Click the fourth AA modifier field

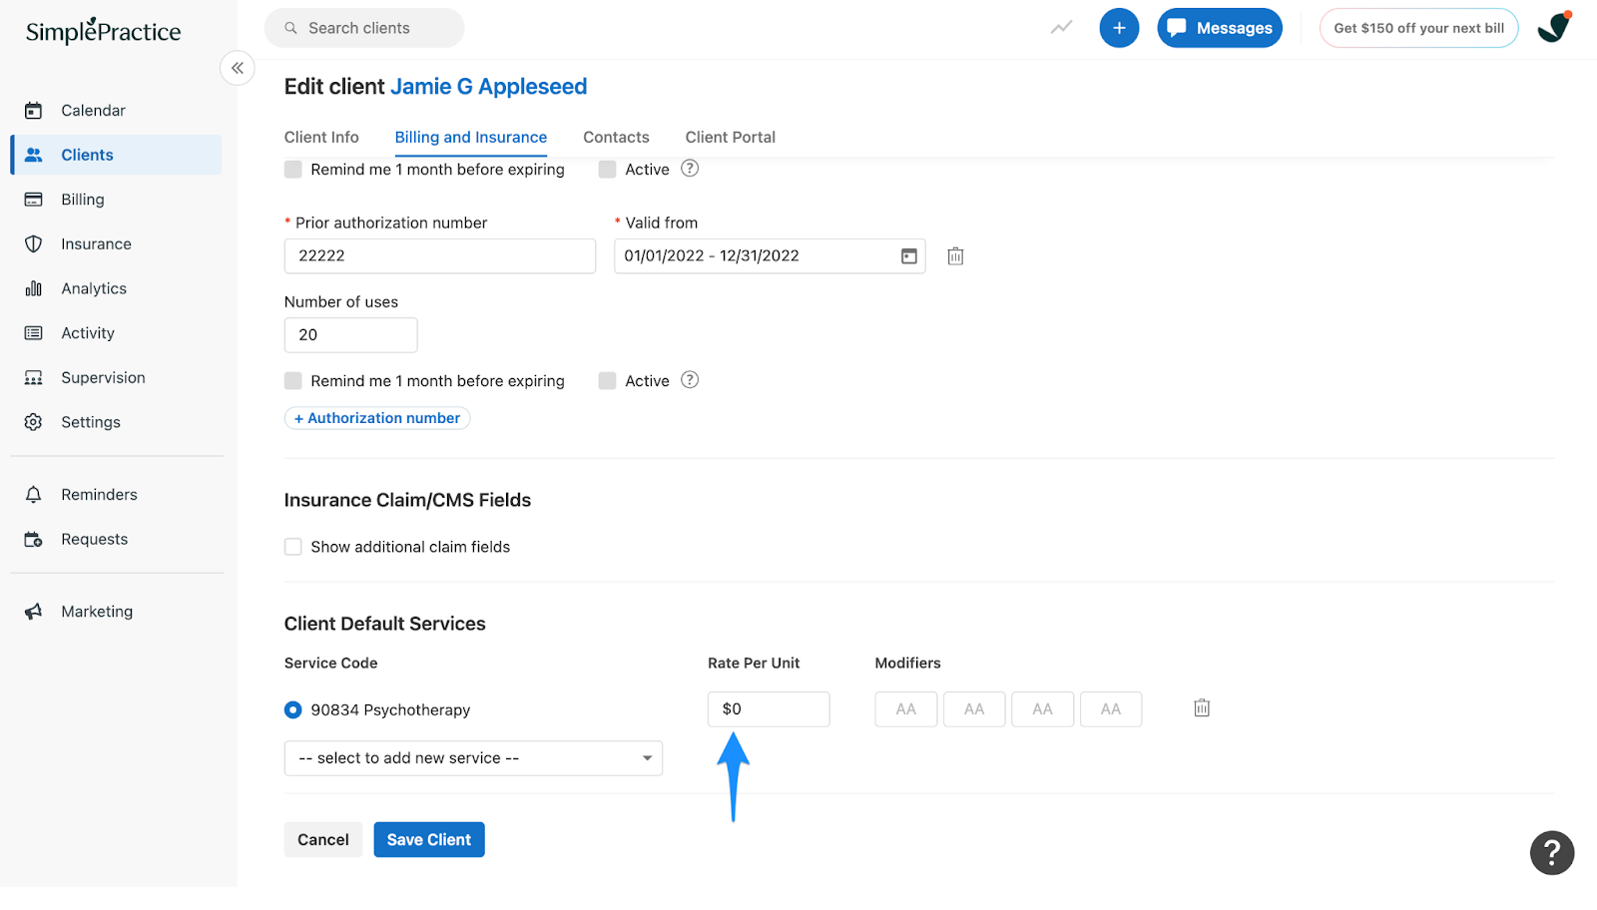[x=1111, y=709]
